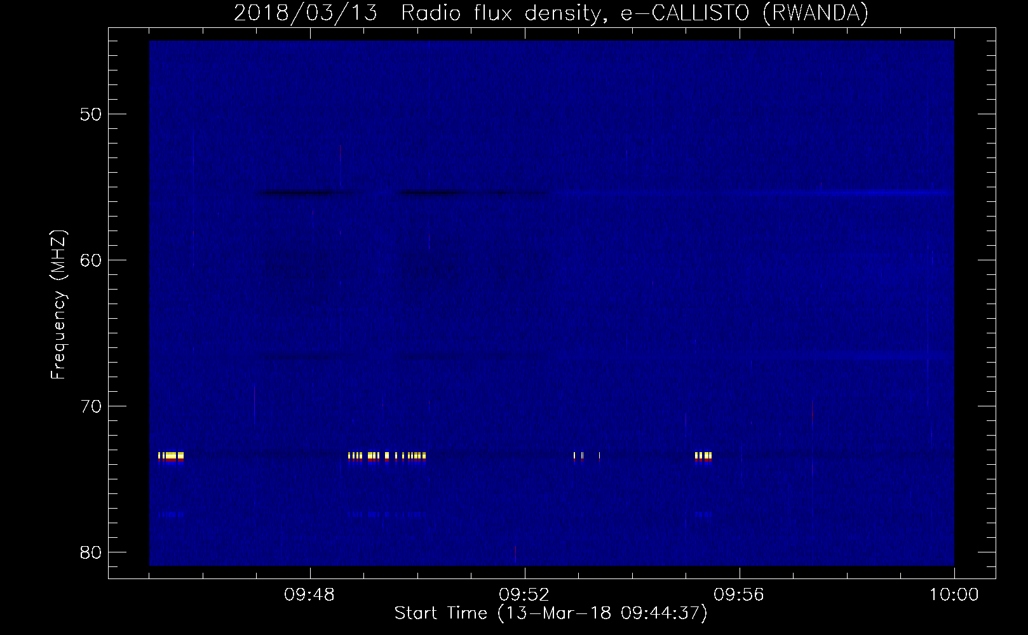Click the 09:52 time tick label
The image size is (1028, 635).
[x=525, y=595]
